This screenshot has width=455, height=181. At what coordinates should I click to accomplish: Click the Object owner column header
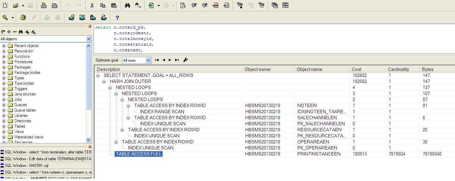click(x=268, y=69)
